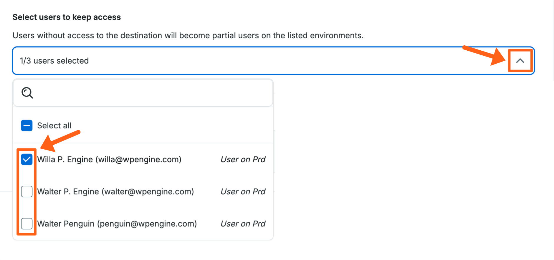The height and width of the screenshot is (260, 554).
Task: Click the magnifying glass search icon
Action: coord(27,93)
